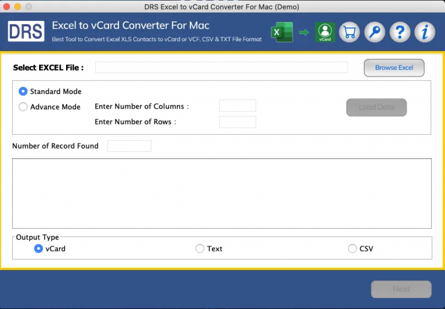This screenshot has width=445, height=309.
Task: Click the Excel file icon in the header
Action: [x=282, y=32]
